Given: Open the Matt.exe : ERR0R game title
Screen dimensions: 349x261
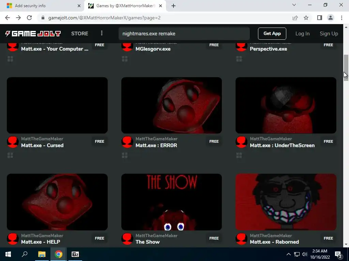Looking at the screenshot, I should tap(156, 145).
